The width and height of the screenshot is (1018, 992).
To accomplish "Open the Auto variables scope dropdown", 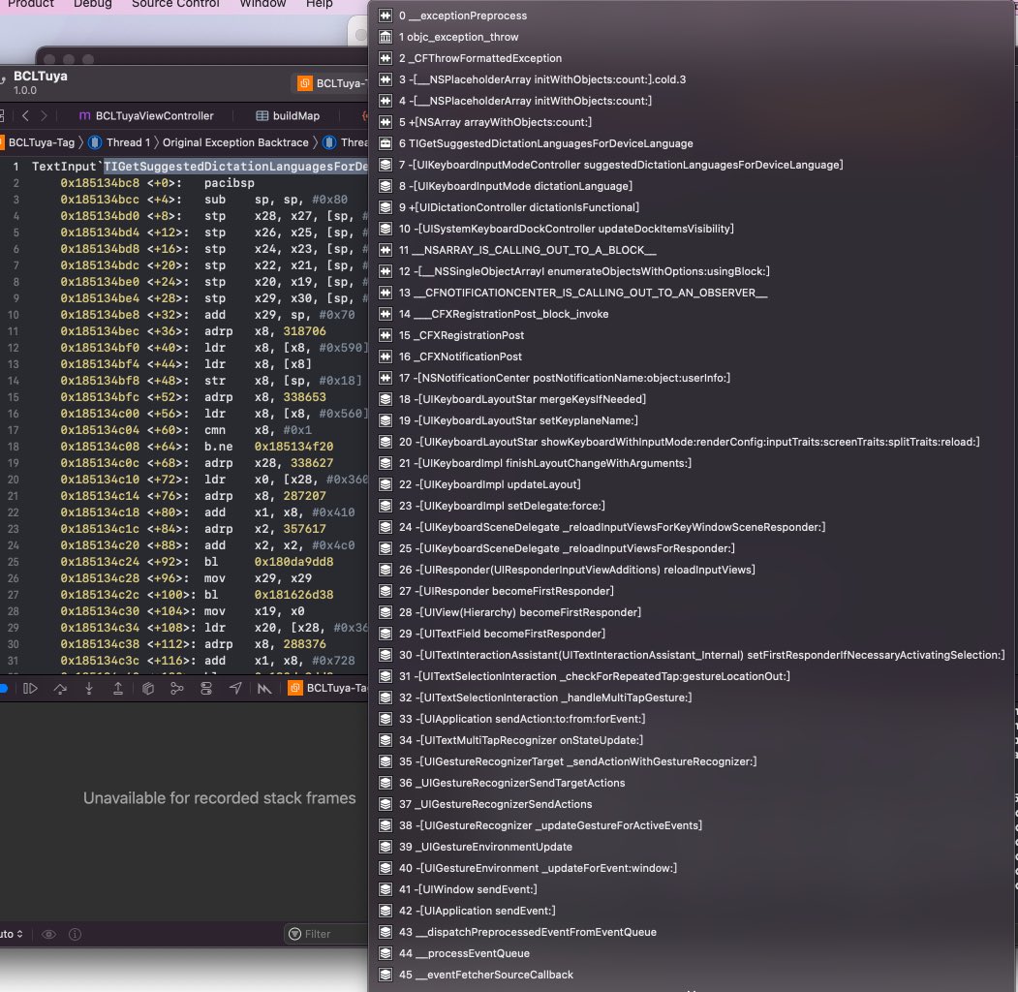I will coord(10,934).
